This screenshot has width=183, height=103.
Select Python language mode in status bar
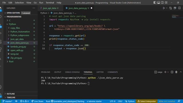(x=130, y=101)
